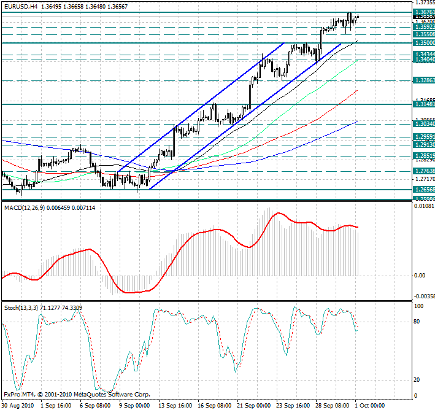Select the 1.3500 price level label
435x410 pixels.
424,43
